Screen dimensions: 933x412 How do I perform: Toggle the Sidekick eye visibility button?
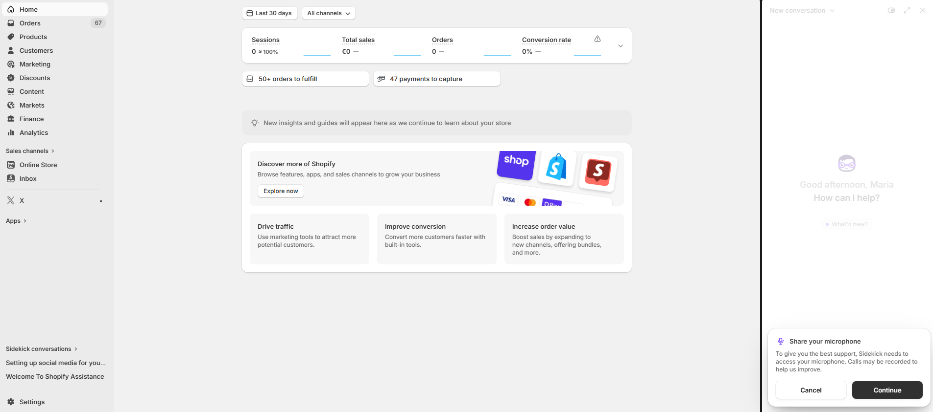coord(891,10)
